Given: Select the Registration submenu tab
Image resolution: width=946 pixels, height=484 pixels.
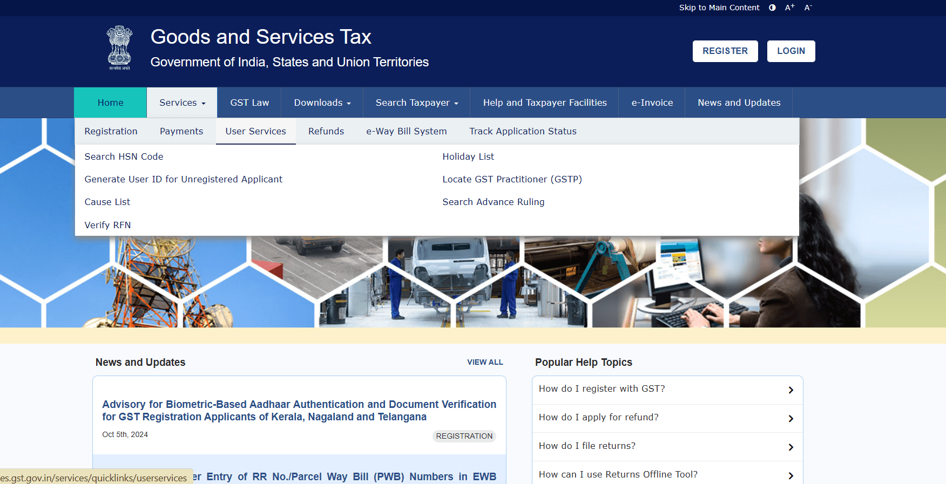Looking at the screenshot, I should [111, 131].
